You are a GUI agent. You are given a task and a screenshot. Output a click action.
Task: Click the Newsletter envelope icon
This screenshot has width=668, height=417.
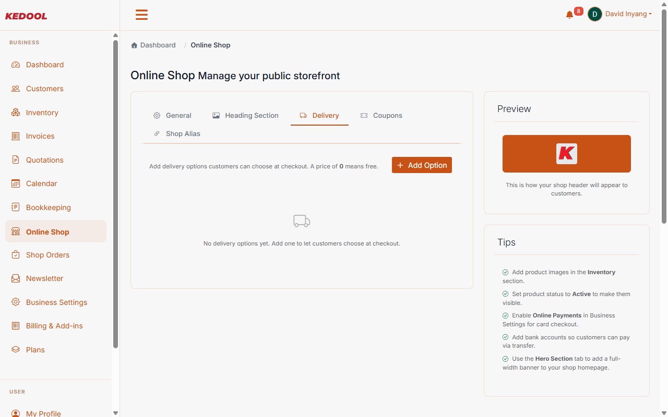coord(16,278)
